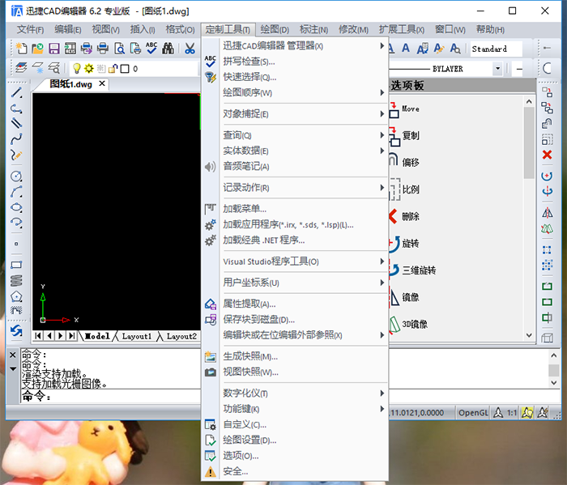Select the Ellipse draw tool

coord(16,207)
